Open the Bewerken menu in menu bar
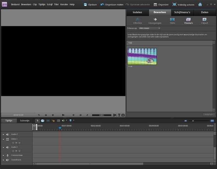Screen dimensions: 217x169 pos(26,5)
